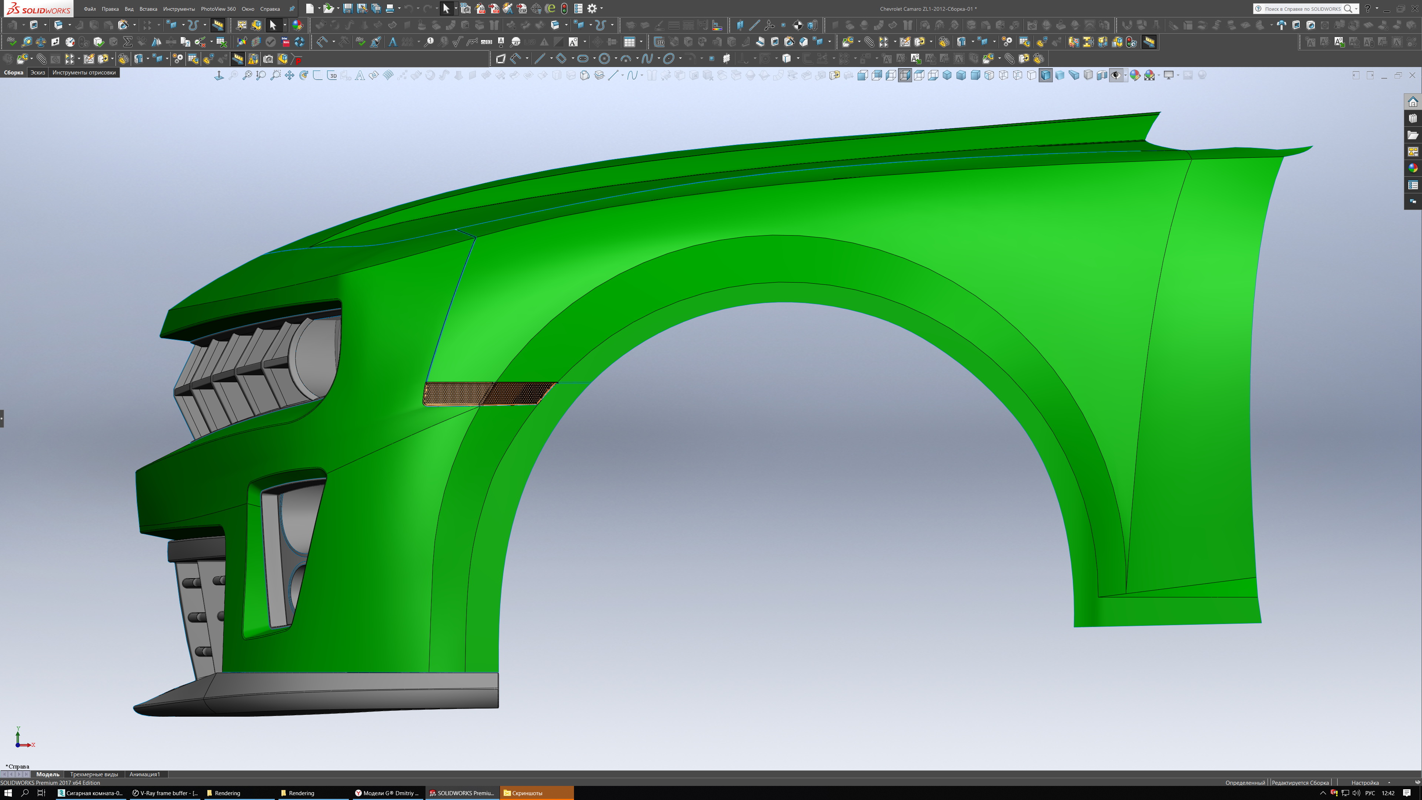The height and width of the screenshot is (800, 1422).
Task: Toggle Shaded With Edges display style
Action: [x=1045, y=75]
